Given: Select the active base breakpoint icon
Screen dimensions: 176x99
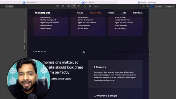Looking at the screenshot, I should pyautogui.click(x=74, y=6).
